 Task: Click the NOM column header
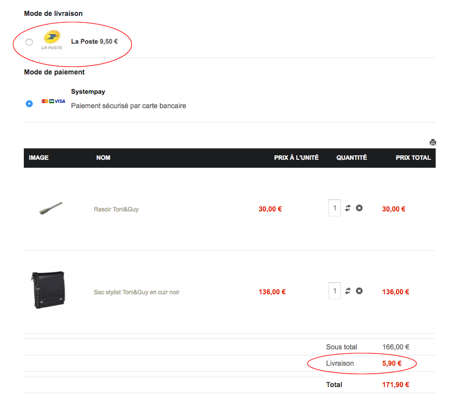[103, 158]
